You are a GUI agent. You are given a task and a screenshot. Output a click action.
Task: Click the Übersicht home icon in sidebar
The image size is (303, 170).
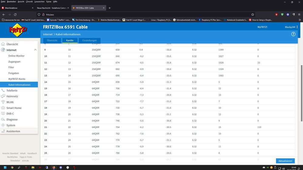tap(3, 44)
